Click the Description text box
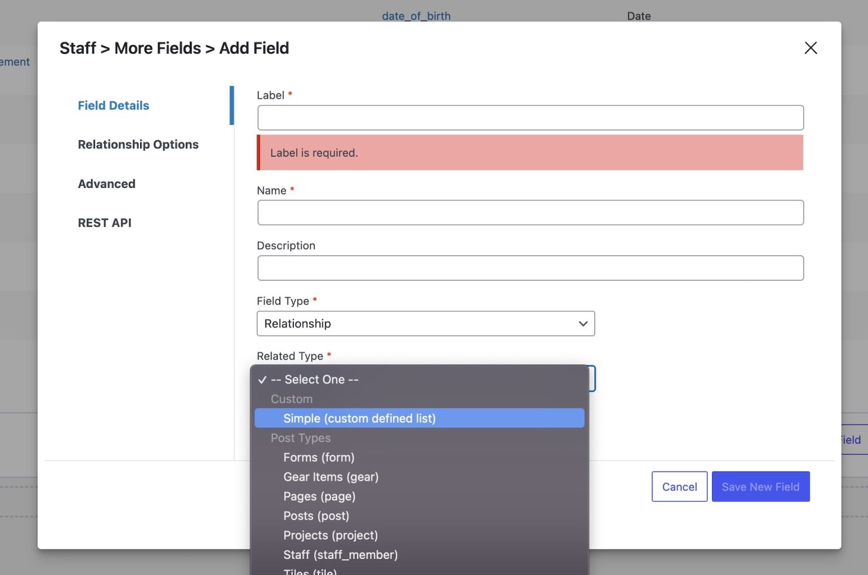The height and width of the screenshot is (575, 868). pyautogui.click(x=530, y=267)
